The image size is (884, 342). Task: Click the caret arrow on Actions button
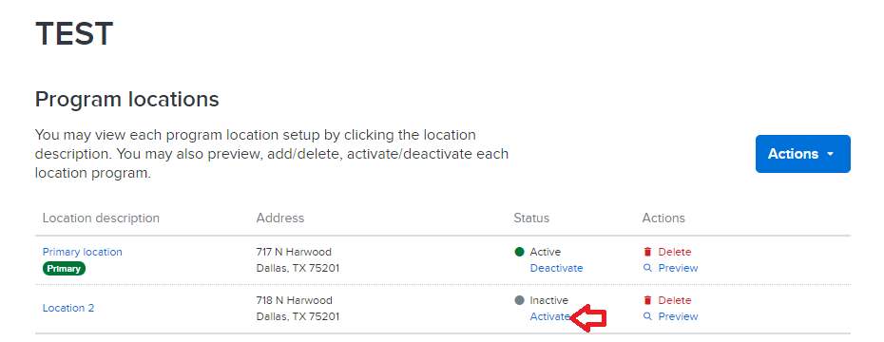[831, 155]
